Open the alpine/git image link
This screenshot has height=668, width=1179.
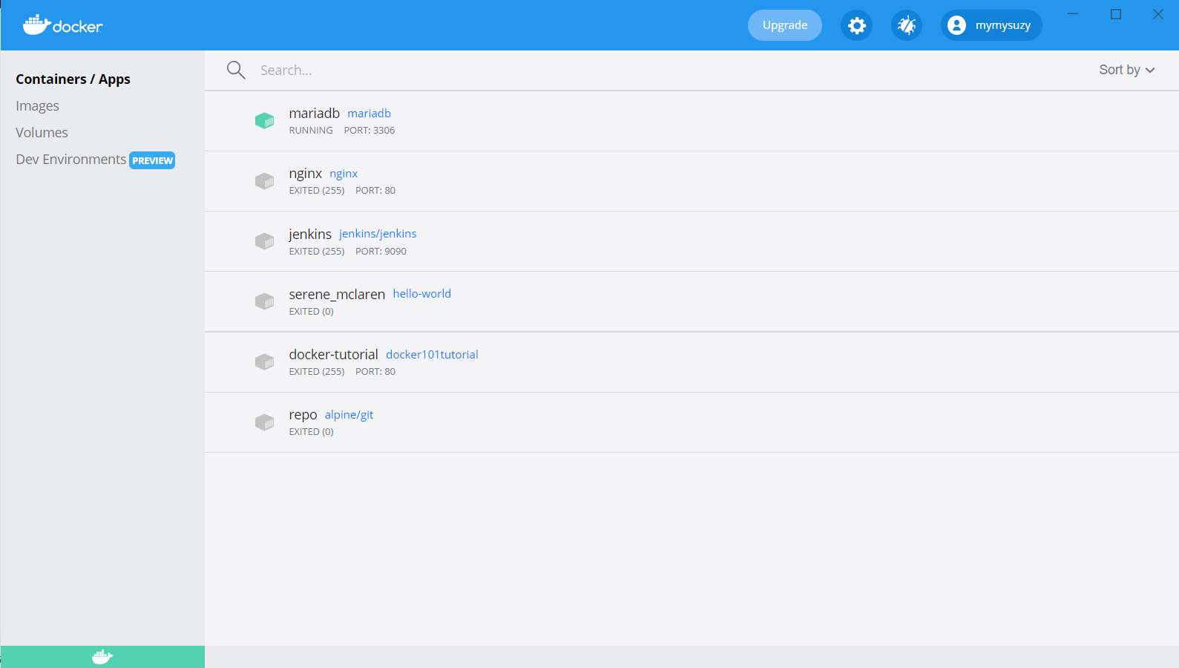(x=349, y=414)
